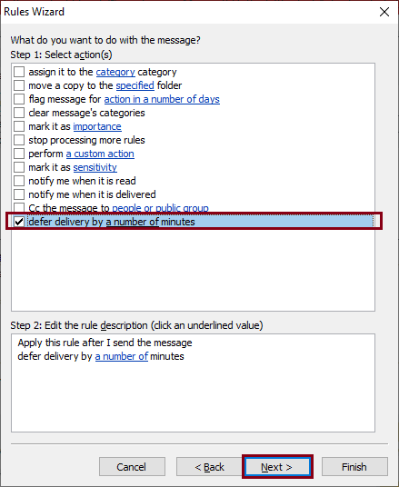Open the 'category' link in action list
This screenshot has width=399, height=487.
[115, 72]
